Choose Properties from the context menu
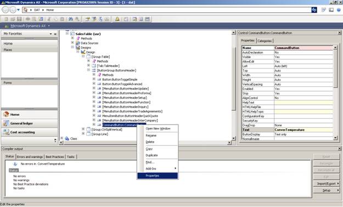This screenshot has height=207, width=343. [x=158, y=176]
